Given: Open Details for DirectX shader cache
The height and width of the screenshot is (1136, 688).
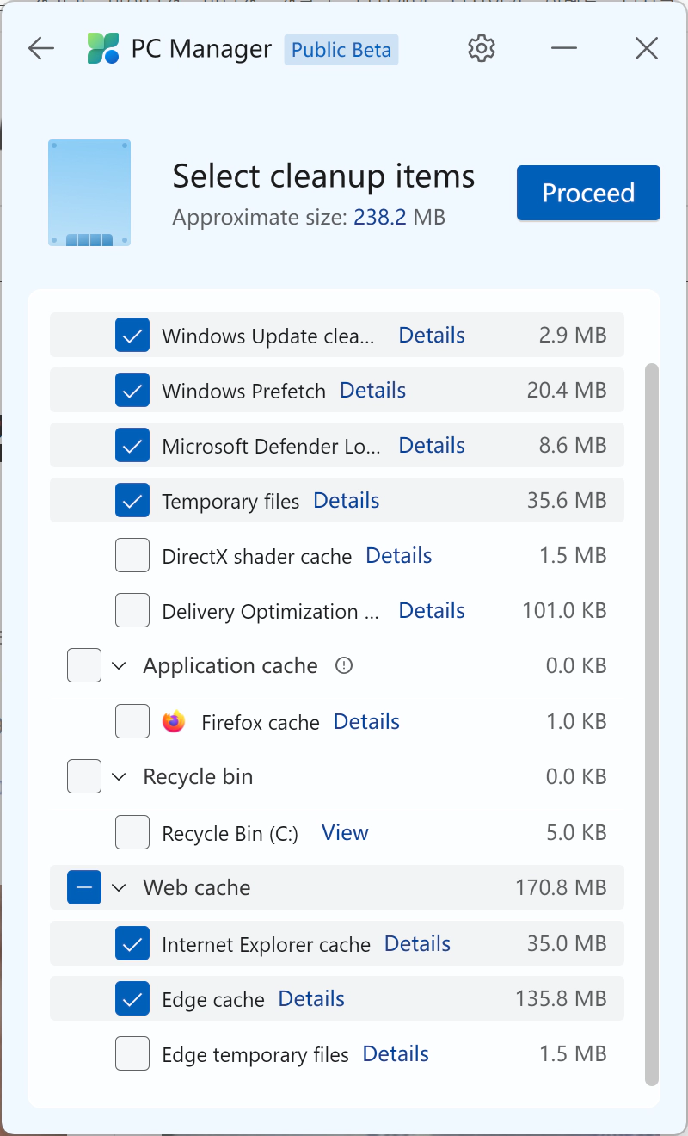Looking at the screenshot, I should 398,555.
